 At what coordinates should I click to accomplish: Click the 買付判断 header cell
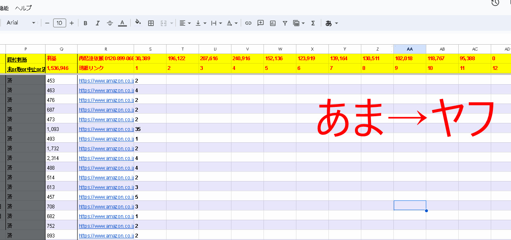[25, 59]
